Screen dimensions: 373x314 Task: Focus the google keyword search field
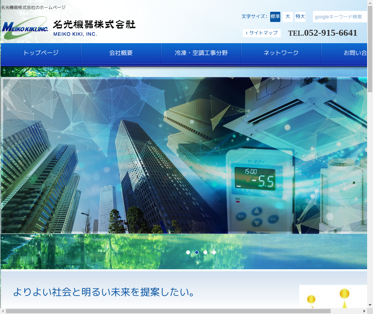[340, 17]
